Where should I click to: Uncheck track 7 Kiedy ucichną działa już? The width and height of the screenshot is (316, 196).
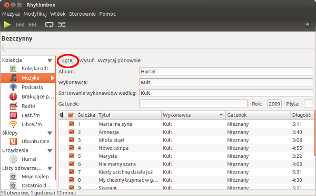click(x=71, y=172)
